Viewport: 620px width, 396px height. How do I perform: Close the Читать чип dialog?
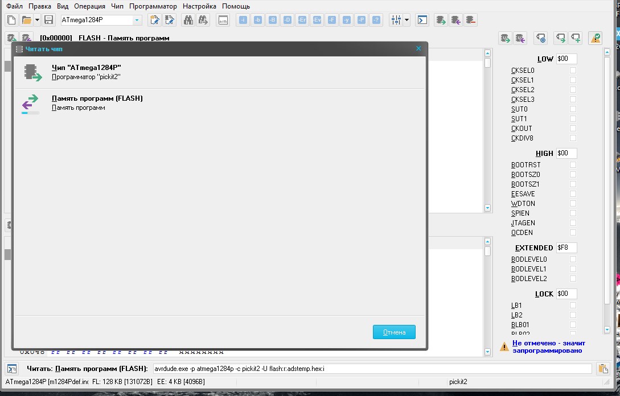tap(418, 48)
